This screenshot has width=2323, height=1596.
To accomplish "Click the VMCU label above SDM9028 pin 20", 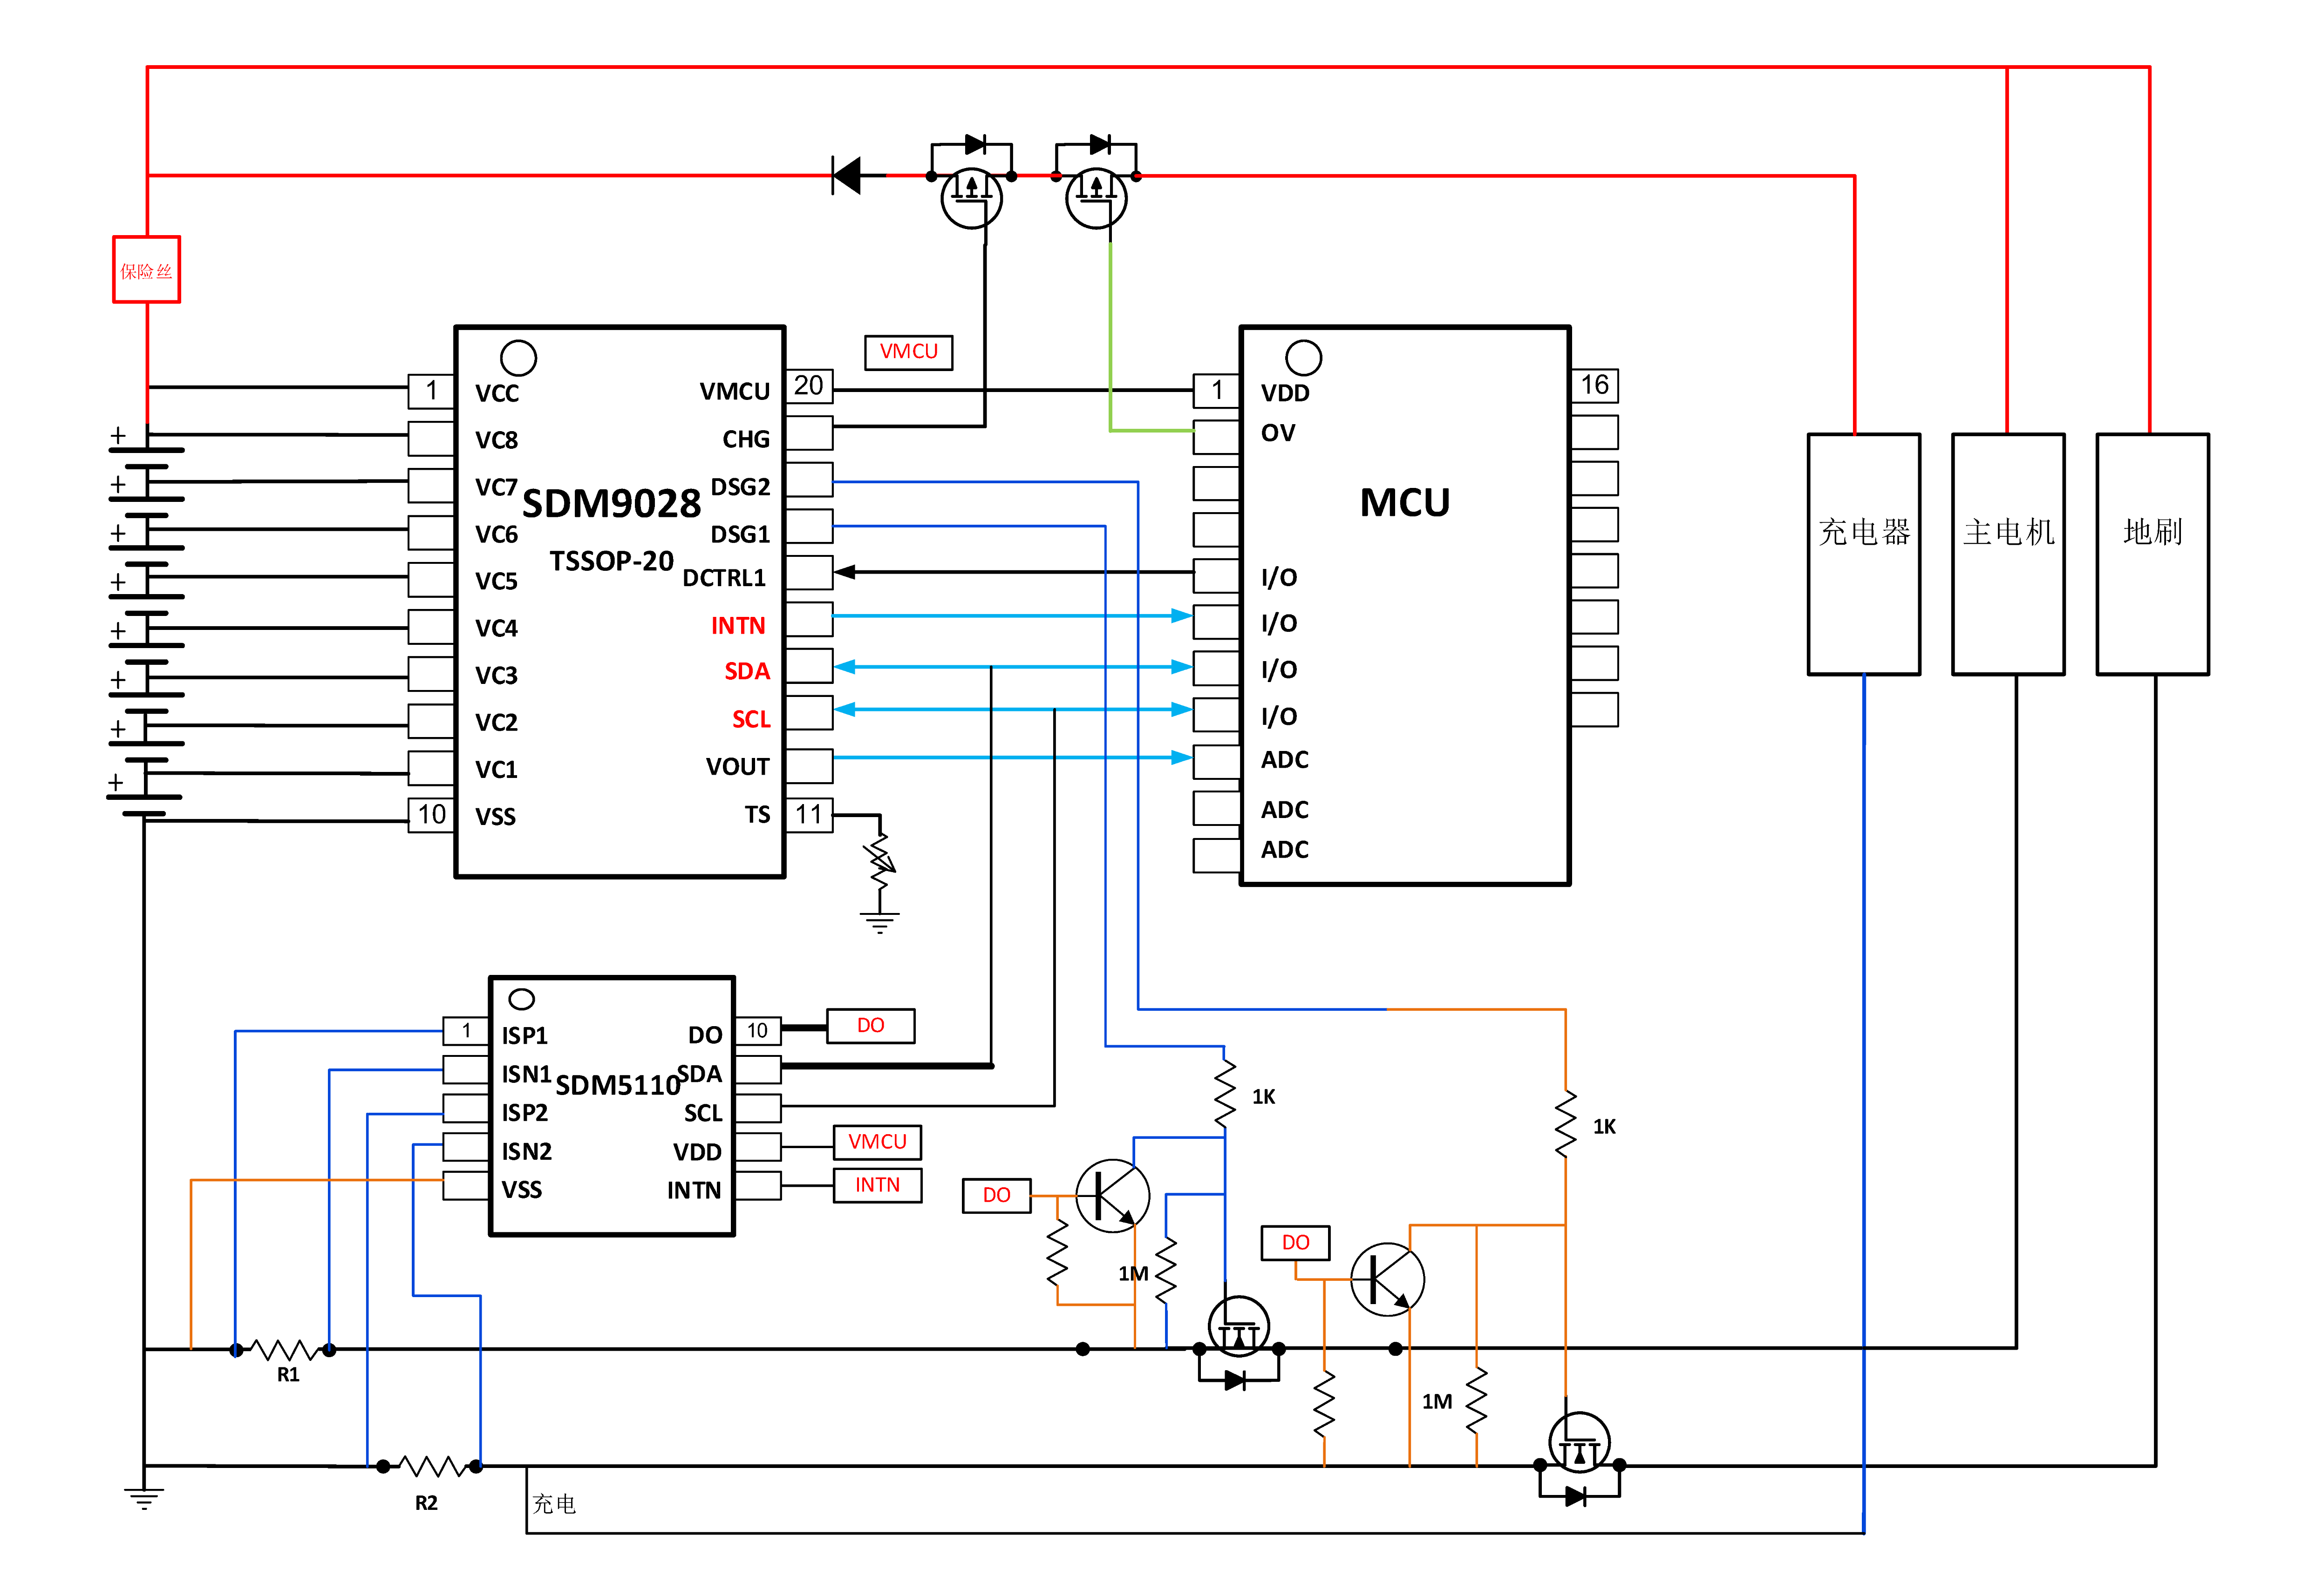I will click(x=908, y=352).
